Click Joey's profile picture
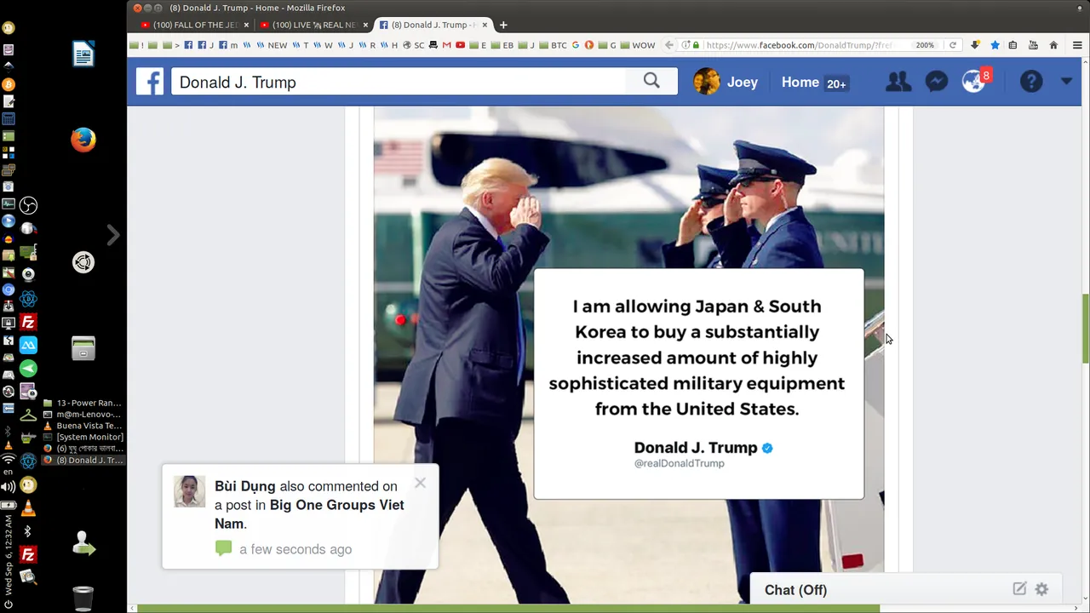The width and height of the screenshot is (1090, 613). (x=707, y=82)
